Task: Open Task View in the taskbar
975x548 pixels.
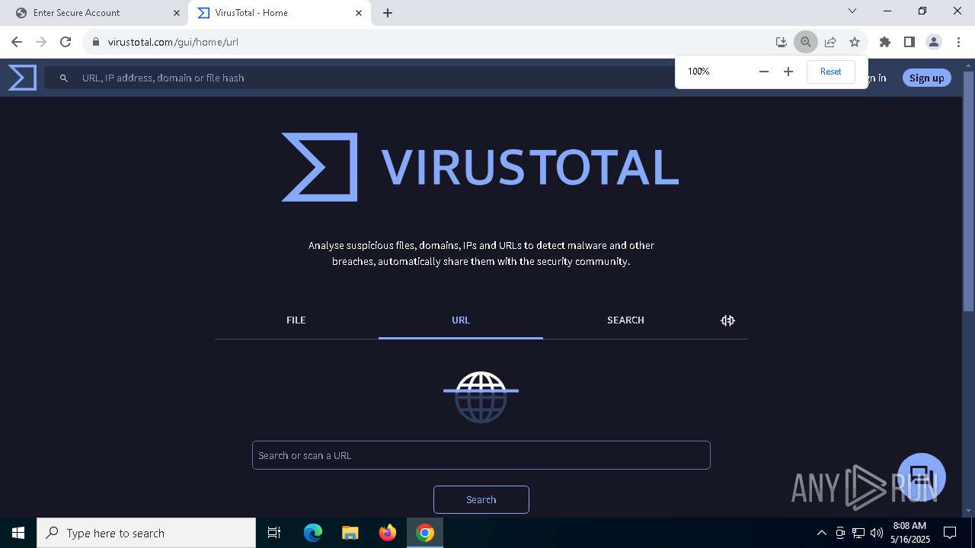Action: (274, 533)
